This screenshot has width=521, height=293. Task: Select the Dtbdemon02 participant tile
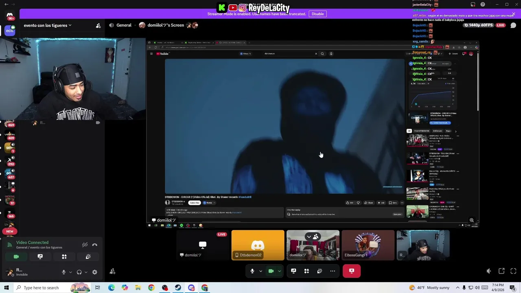258,245
